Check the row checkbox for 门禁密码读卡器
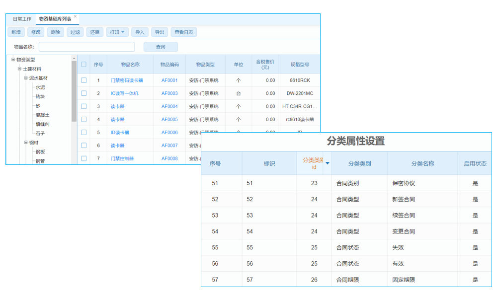Viewport: 497px width, 298px height. (83, 79)
